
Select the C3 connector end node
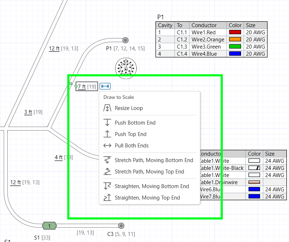[x=121, y=226]
